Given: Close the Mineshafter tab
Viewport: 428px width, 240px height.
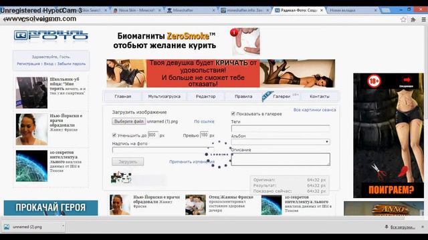Looking at the screenshot, I should point(213,11).
